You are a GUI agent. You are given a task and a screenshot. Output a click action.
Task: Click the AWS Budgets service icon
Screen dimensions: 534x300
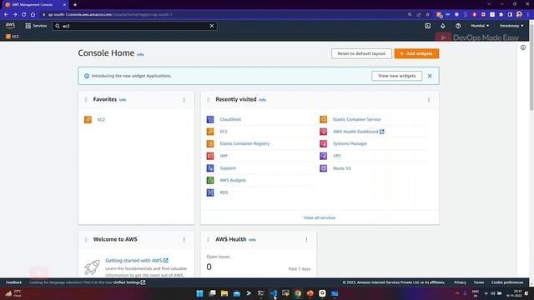(210, 180)
